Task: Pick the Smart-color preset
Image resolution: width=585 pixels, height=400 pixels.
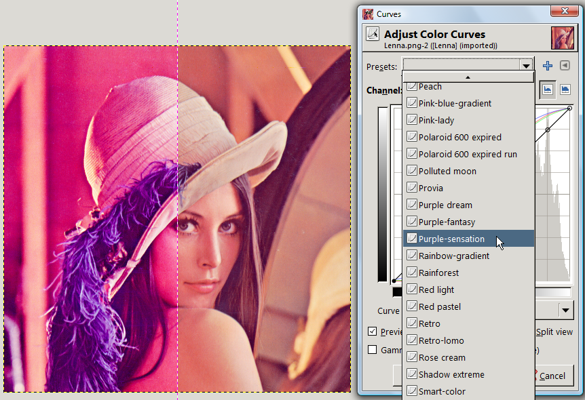Action: pyautogui.click(x=468, y=391)
